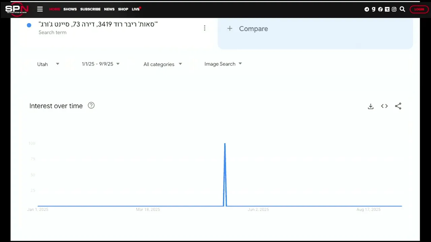Expand the 1/1/25 - 9/9/25 date range dropdown
431x242 pixels.
click(101, 64)
